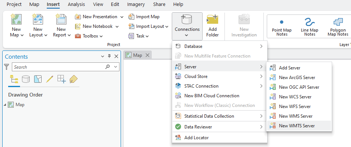Select New WCS Server
Viewport: 351px width, 147px height.
(299, 97)
